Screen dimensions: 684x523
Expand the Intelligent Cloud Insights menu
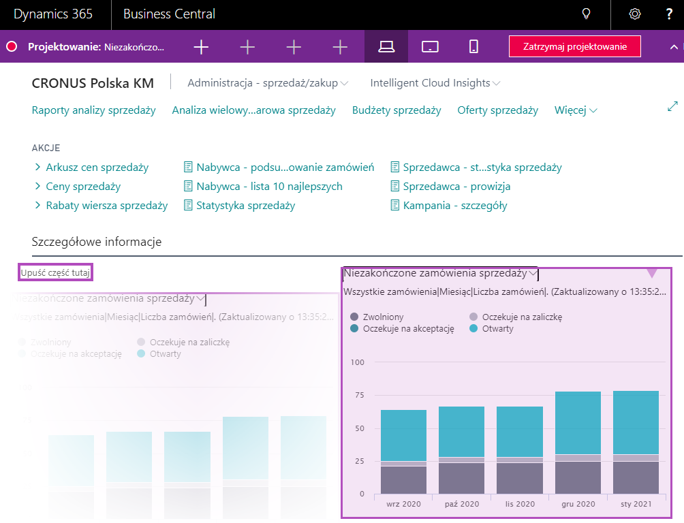pos(435,83)
